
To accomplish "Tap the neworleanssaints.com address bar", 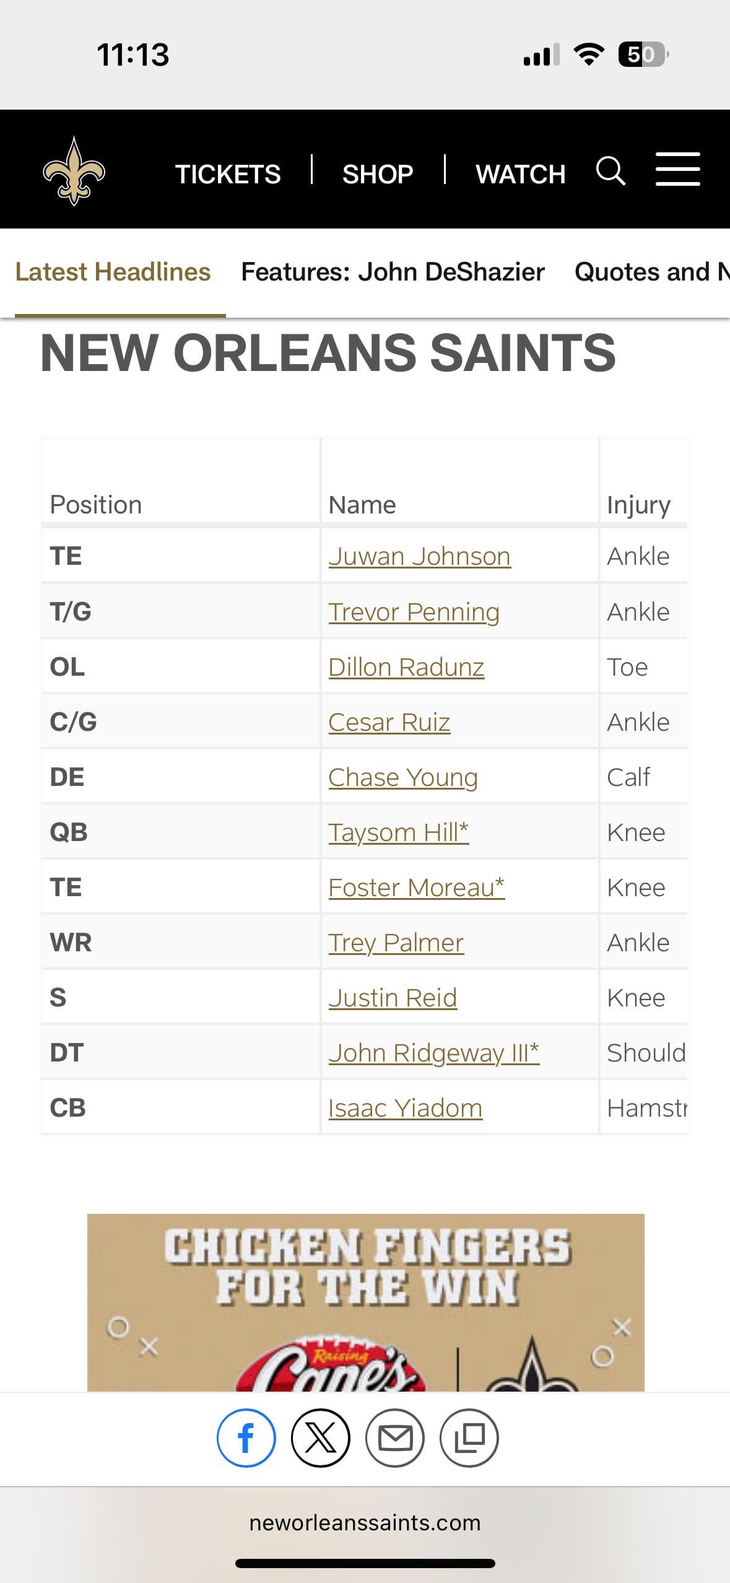I will tap(365, 1522).
